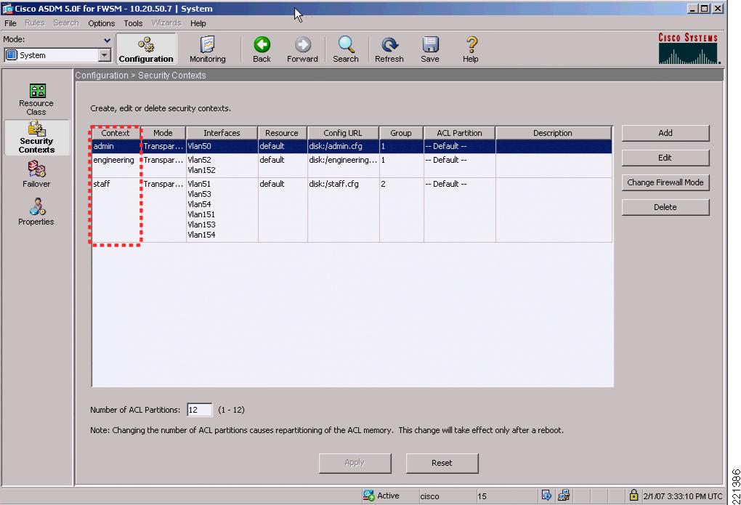
Task: Open Failover settings in sidebar
Action: (36, 174)
